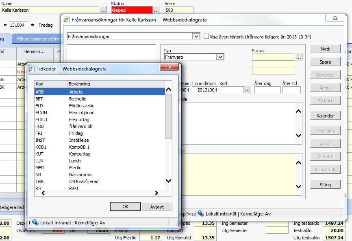
Task: Click the Åter dag input field
Action: (x=267, y=90)
